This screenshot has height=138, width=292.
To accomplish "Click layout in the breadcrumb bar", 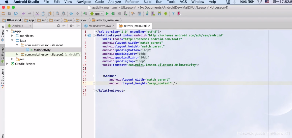I will pos(82,20).
